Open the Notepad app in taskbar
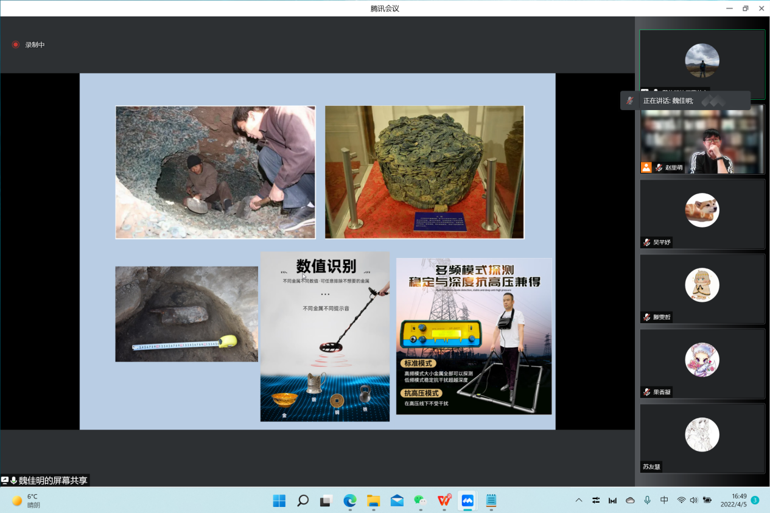Viewport: 770px width, 513px height. point(491,500)
